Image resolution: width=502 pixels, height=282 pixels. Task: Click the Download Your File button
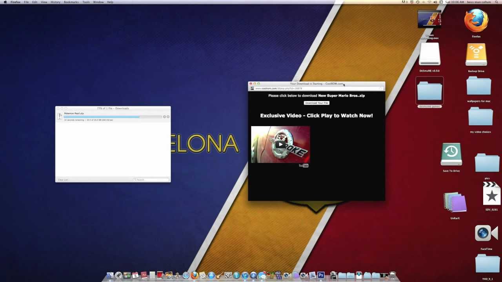point(316,103)
